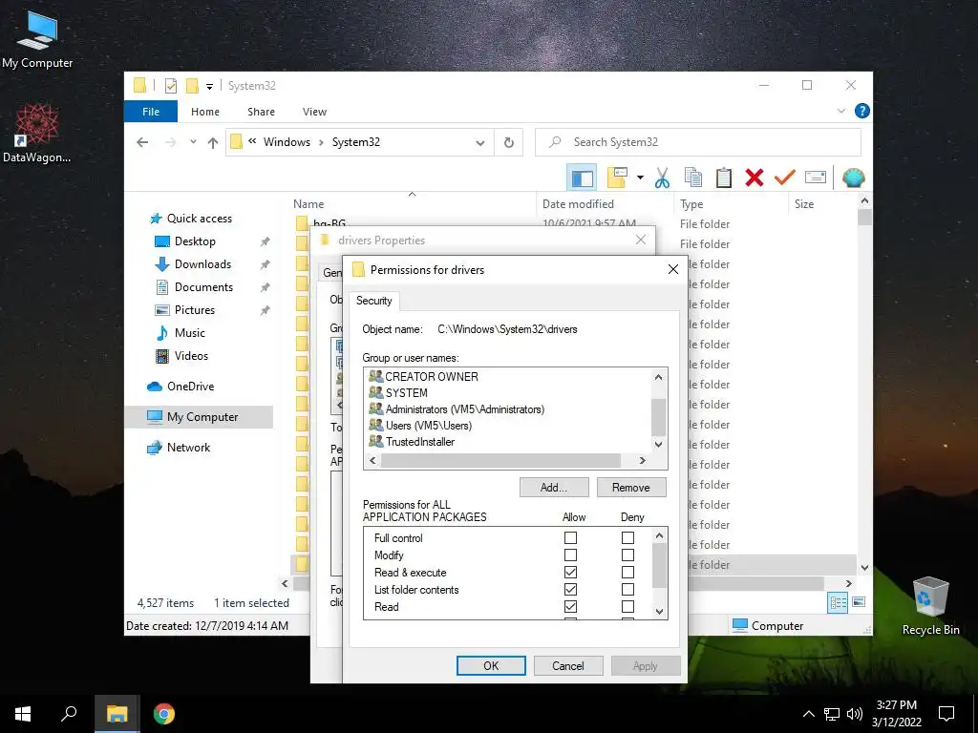Image resolution: width=978 pixels, height=733 pixels.
Task: Open the address bar history dropdown
Action: 480,143
